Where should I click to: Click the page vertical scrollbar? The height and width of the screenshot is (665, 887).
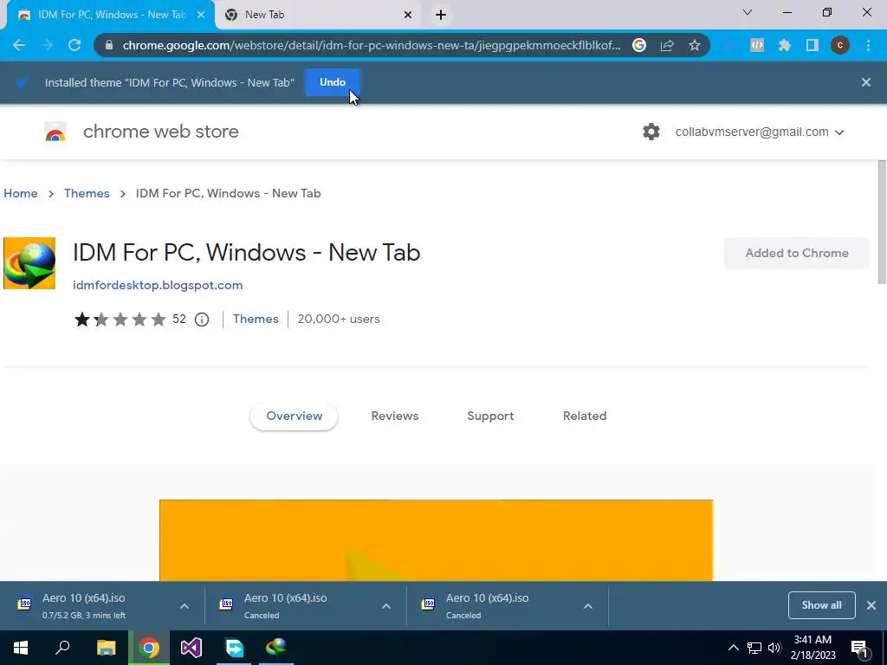click(x=882, y=222)
